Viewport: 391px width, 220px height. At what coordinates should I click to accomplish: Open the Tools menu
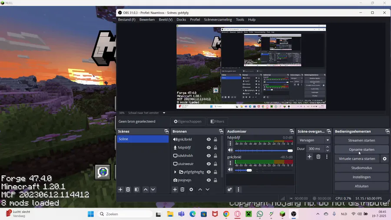[x=240, y=20]
